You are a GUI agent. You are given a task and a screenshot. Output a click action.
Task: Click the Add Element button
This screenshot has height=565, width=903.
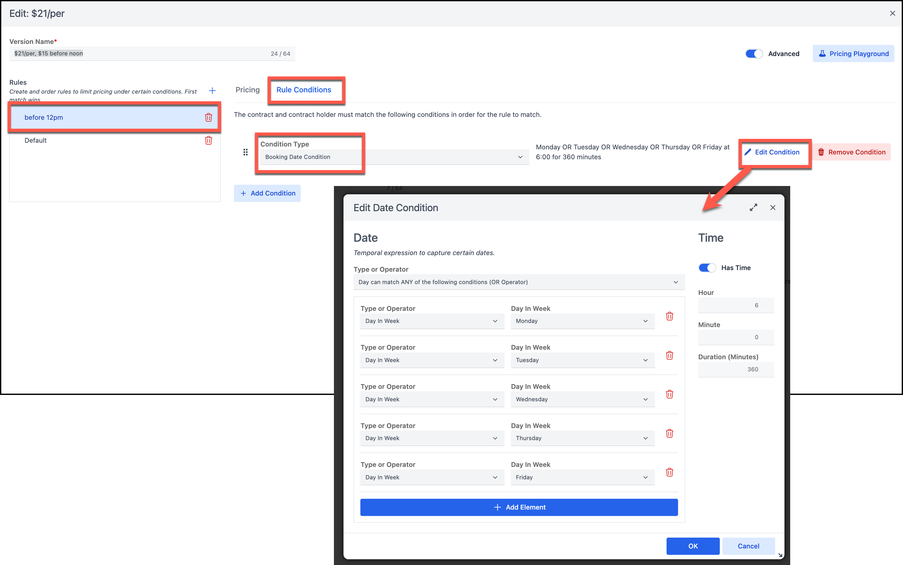(x=519, y=507)
